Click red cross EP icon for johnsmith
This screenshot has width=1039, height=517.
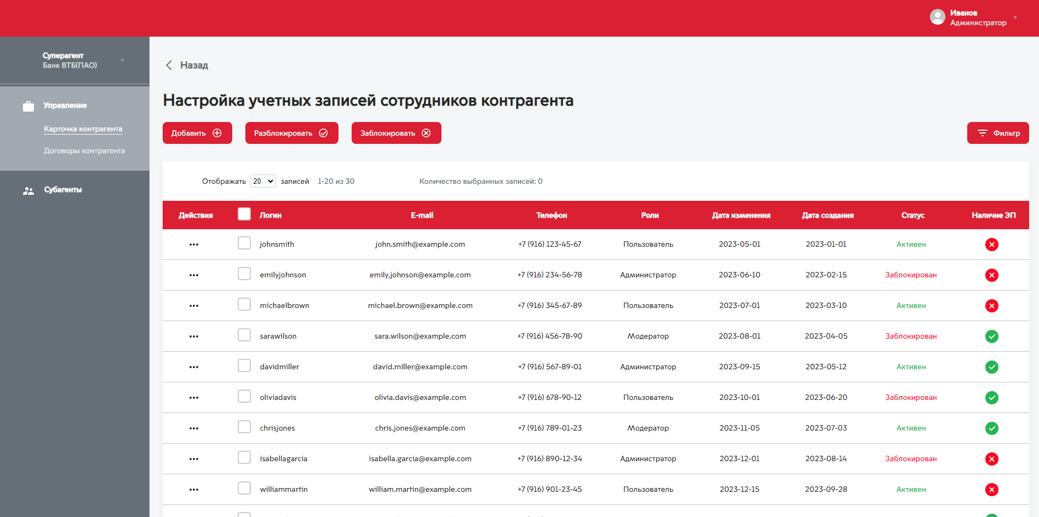click(992, 245)
